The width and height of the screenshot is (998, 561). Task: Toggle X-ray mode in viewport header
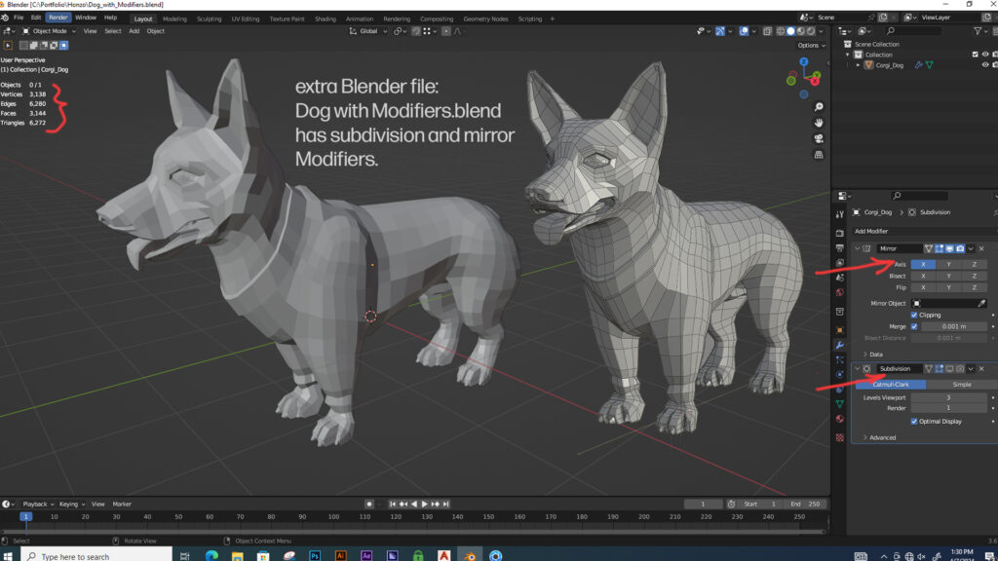point(768,31)
